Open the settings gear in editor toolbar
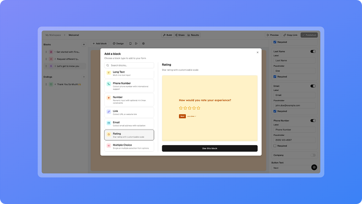 (x=144, y=44)
